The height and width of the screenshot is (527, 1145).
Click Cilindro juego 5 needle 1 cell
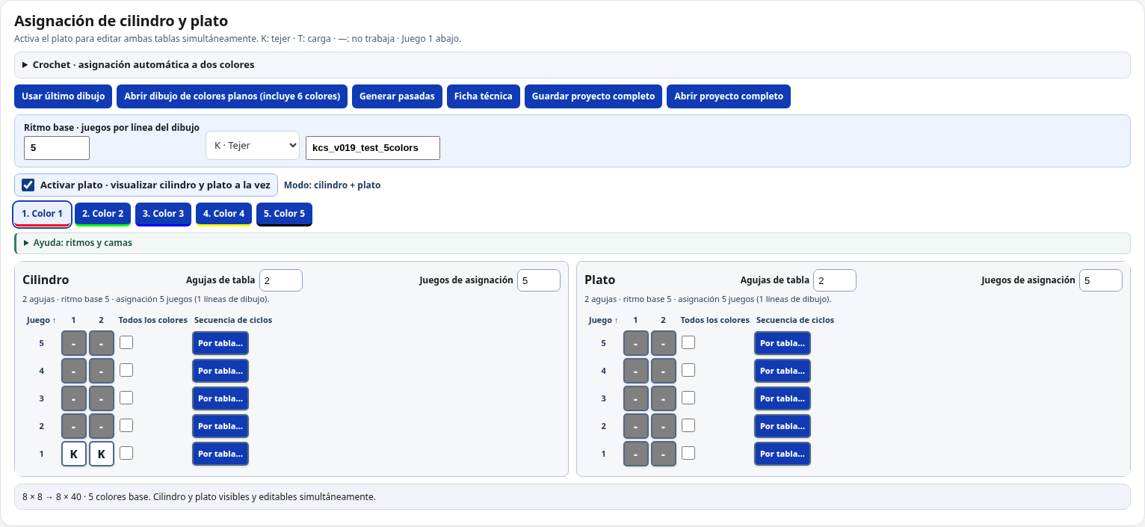point(74,343)
